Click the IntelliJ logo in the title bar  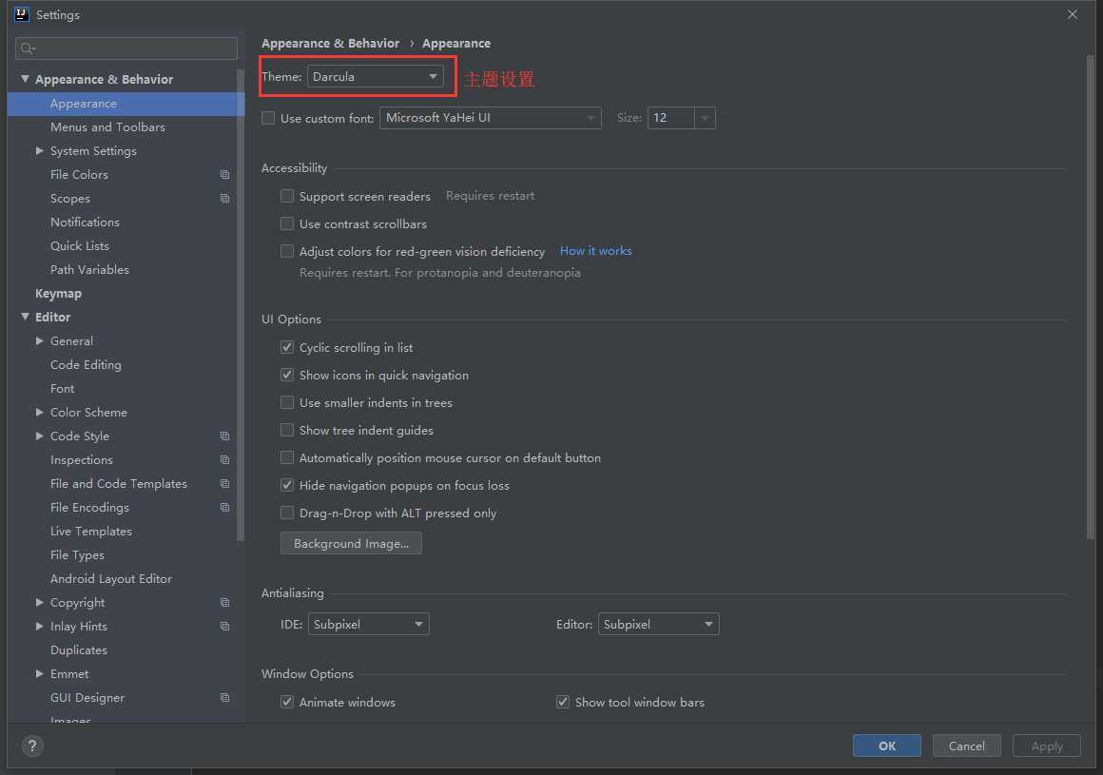22,14
